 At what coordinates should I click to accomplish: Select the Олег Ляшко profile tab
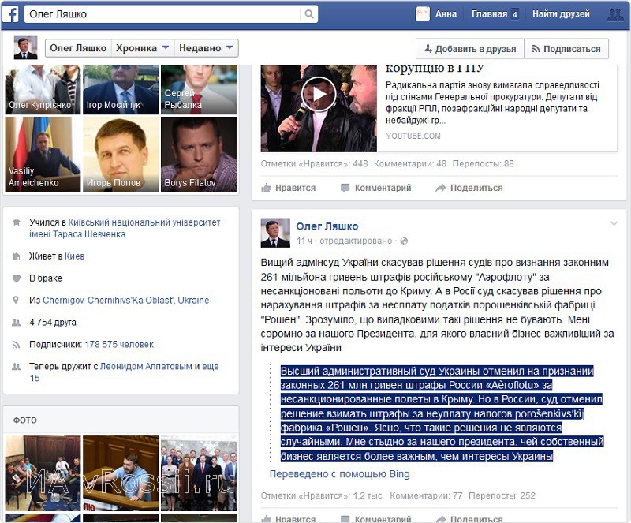[x=78, y=48]
